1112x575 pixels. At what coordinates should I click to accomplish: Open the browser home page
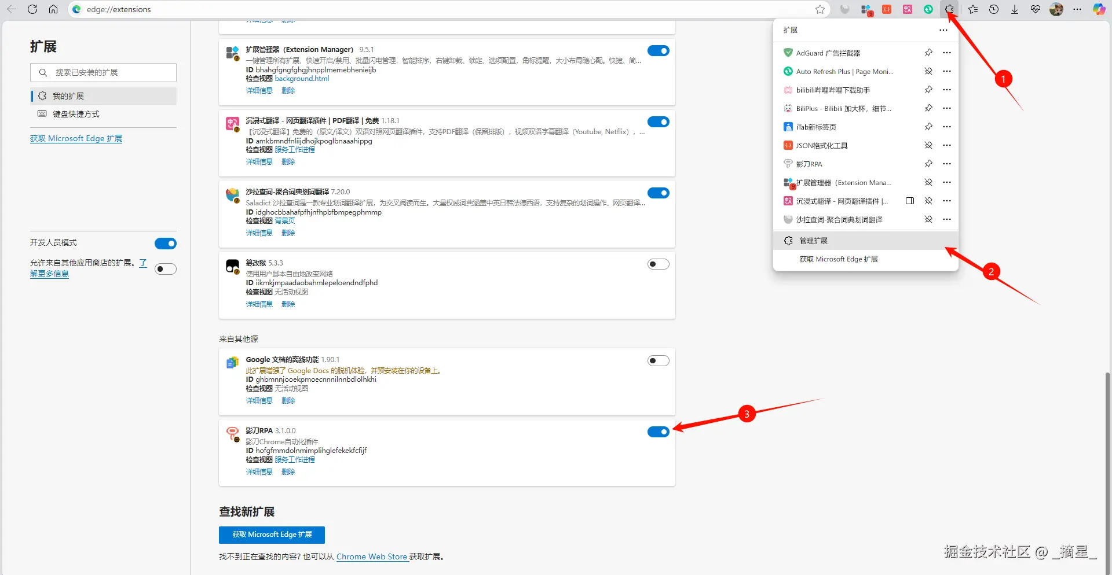tap(53, 9)
